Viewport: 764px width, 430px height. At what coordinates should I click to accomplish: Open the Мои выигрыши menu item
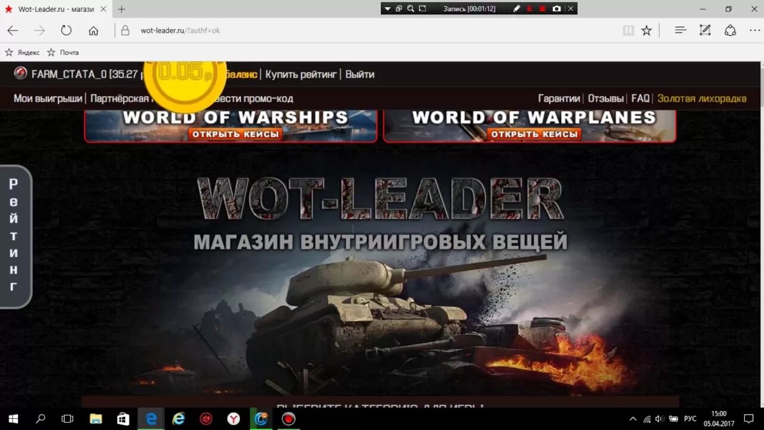point(48,99)
